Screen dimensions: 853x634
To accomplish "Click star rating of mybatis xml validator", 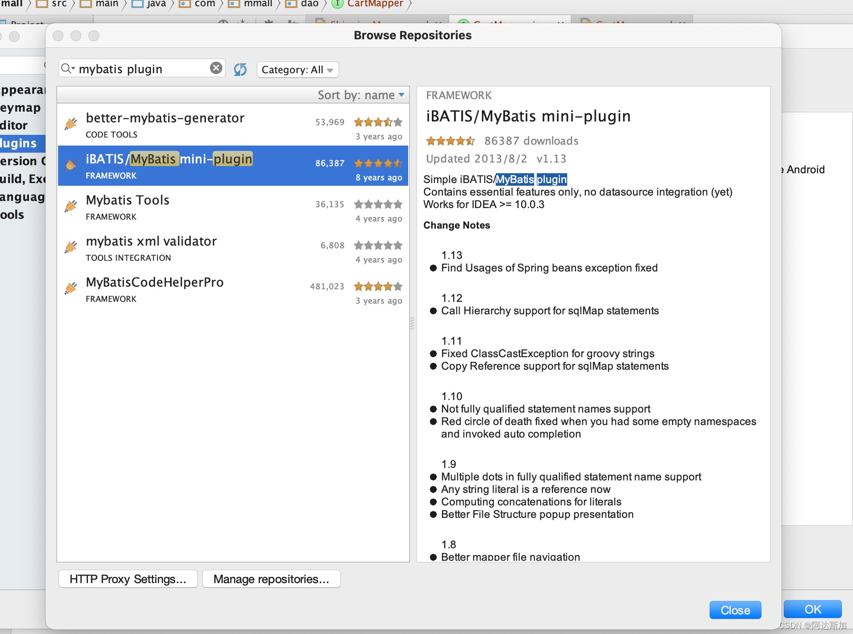I will (x=378, y=245).
